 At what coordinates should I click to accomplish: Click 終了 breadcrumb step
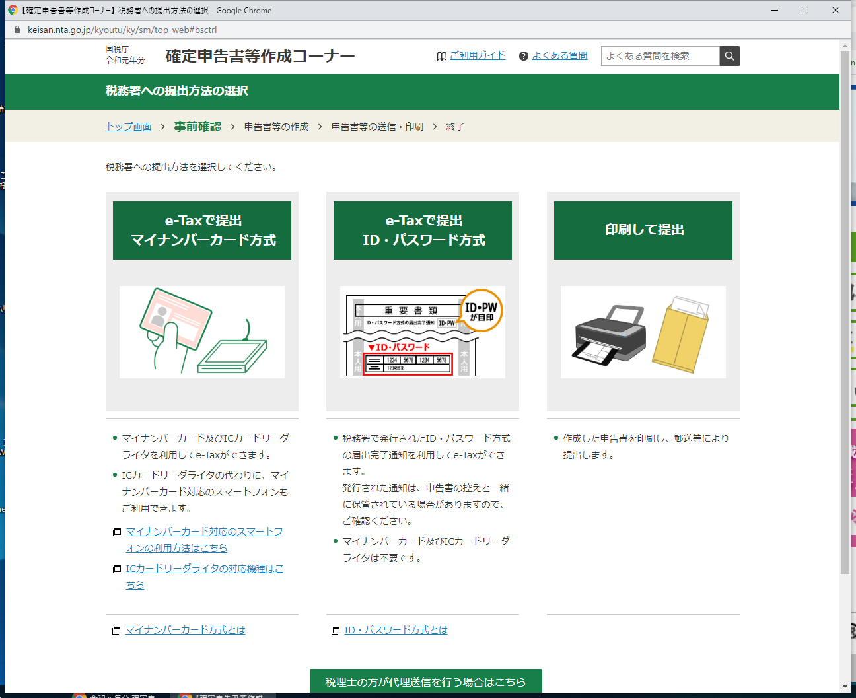click(x=455, y=127)
